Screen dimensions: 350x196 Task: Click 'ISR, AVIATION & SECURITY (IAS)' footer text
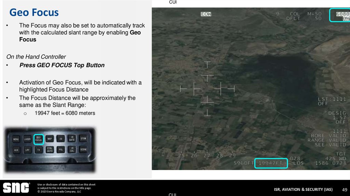pos(303,189)
